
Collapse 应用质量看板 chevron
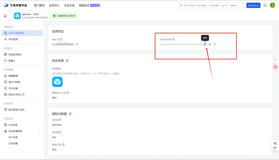point(39,131)
